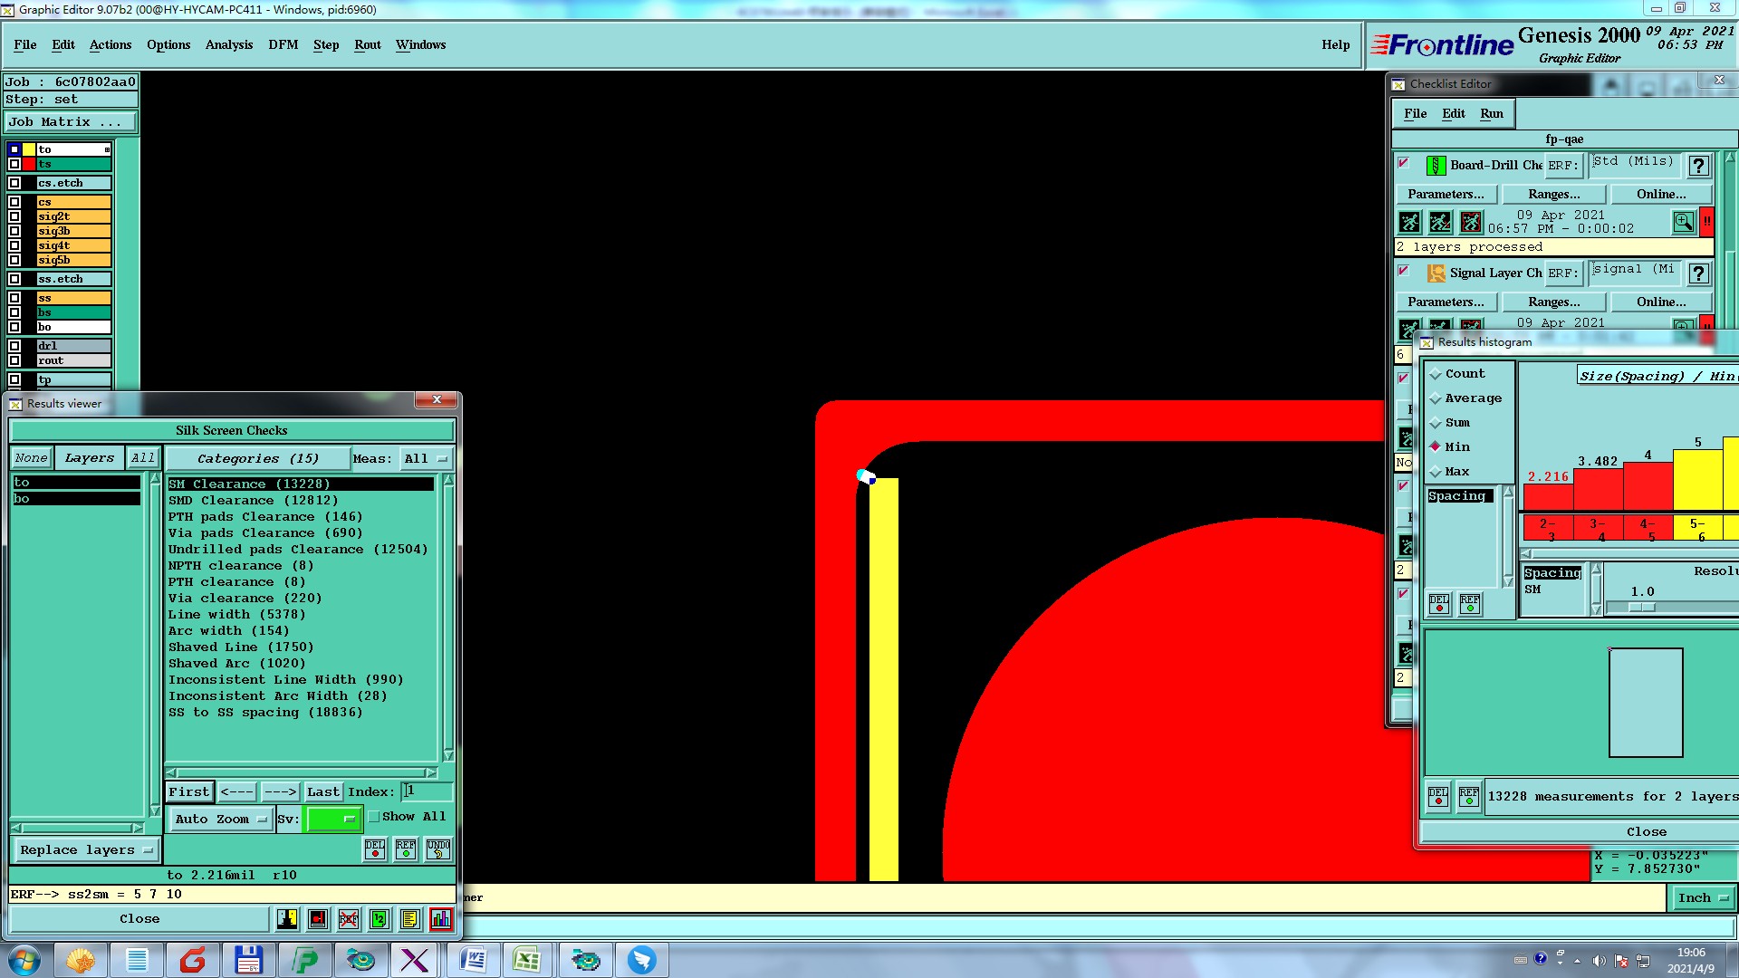The width and height of the screenshot is (1739, 978).
Task: Enable the Show All checkbox
Action: [374, 817]
